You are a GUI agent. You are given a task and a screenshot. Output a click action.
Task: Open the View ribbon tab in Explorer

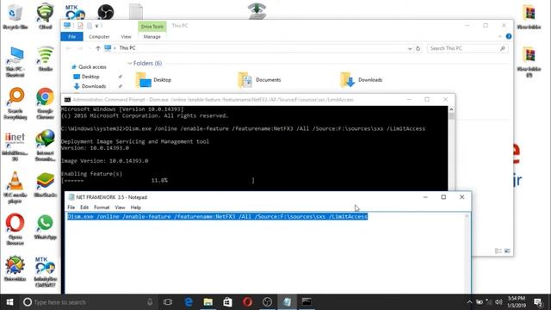click(126, 36)
